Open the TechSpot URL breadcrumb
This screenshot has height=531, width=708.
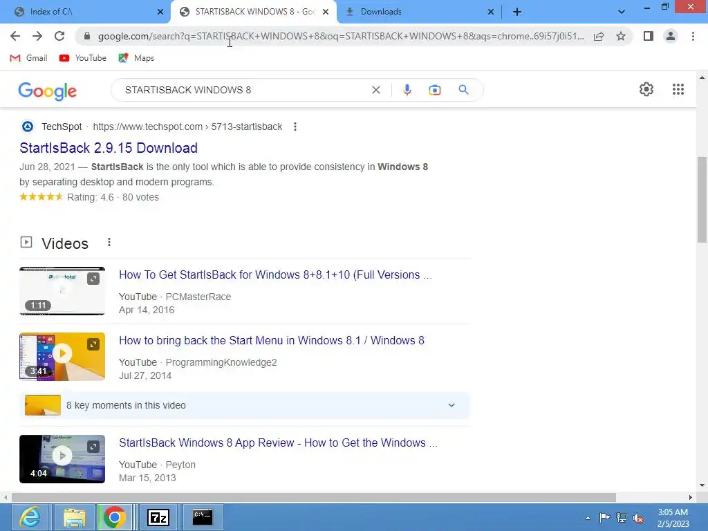coord(187,127)
